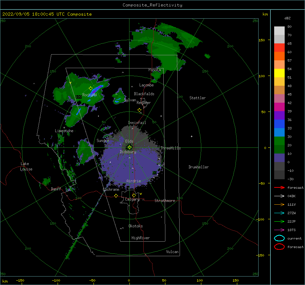Click the Vulcan label
Viewport: 305px width, 285px height.
[x=172, y=252]
